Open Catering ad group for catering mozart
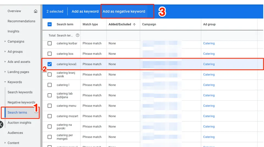Viewport: 264px width, 147px height. tap(209, 116)
